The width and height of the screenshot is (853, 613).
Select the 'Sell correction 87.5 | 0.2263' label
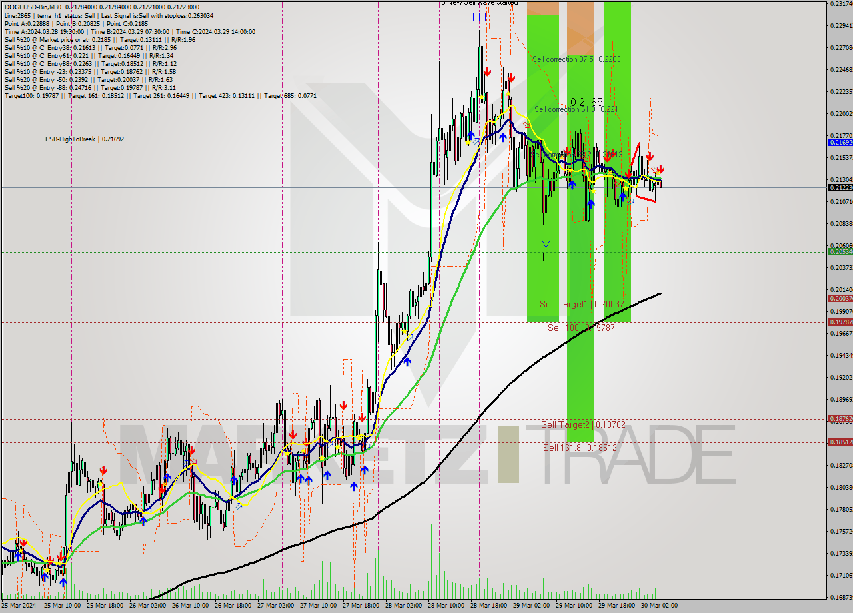[x=576, y=59]
